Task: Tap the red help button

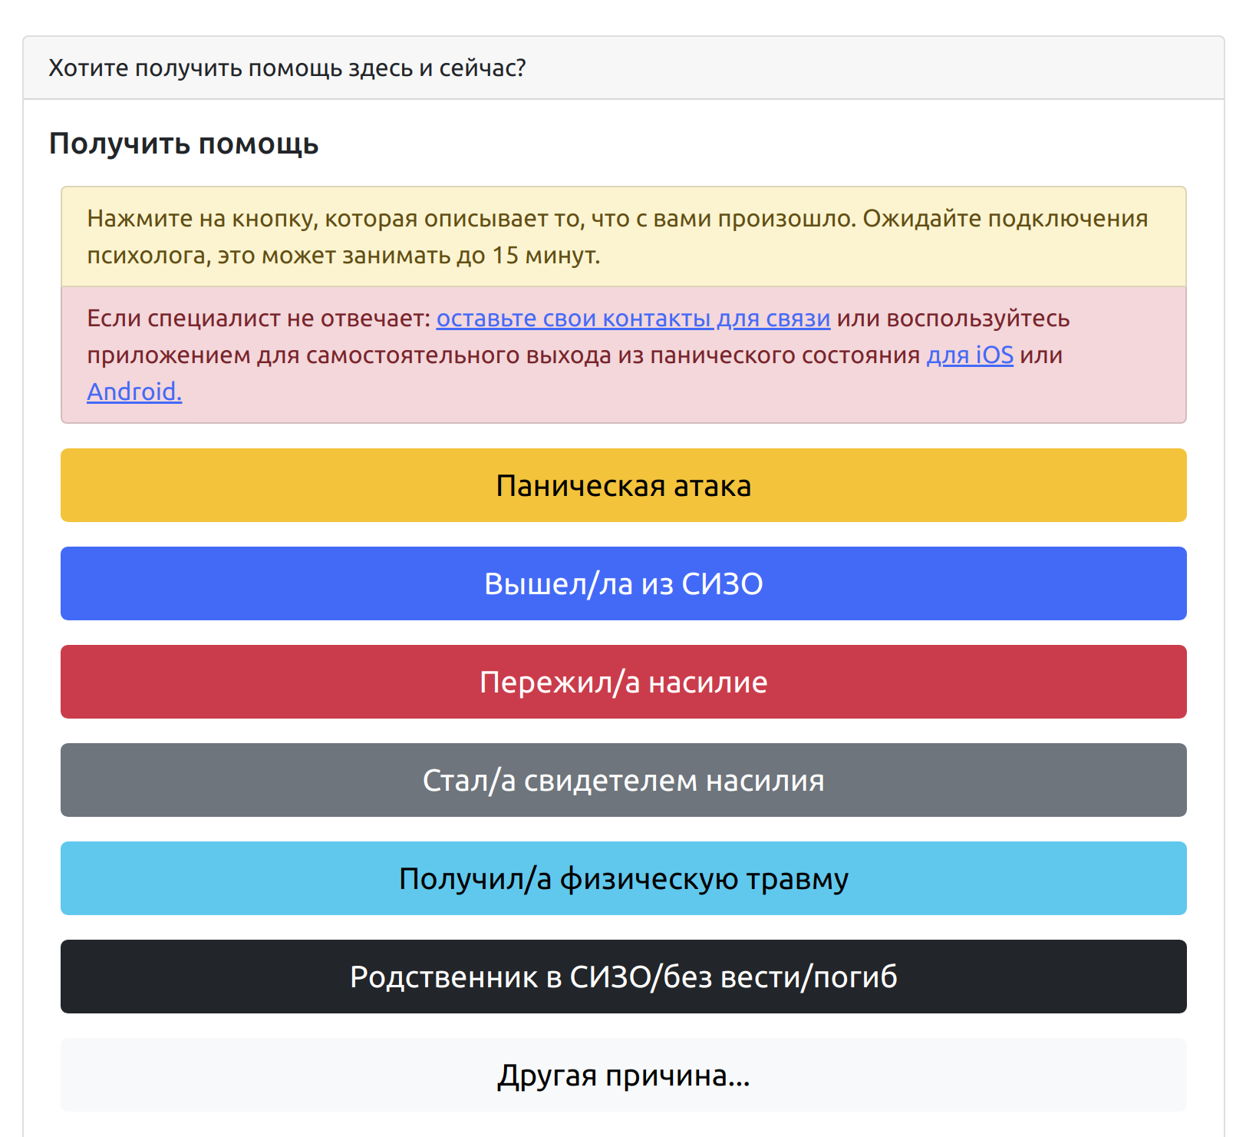Action: 623,682
